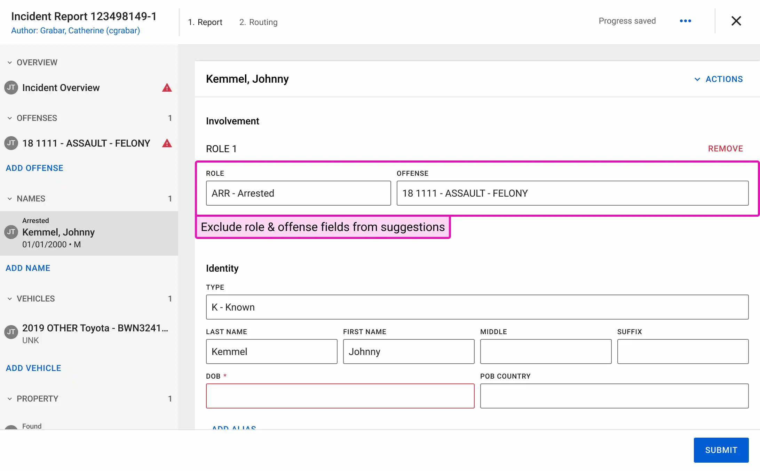Click the JT avatar beside 18 1111 offense
Screen dimensions: 760x471
coord(11,143)
